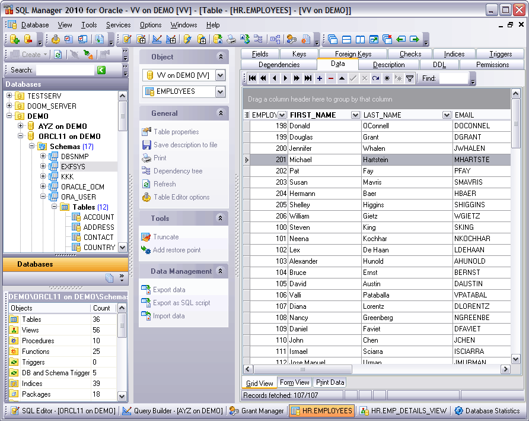
Task: Click the cascade windows toolbar icon
Action: [333, 39]
